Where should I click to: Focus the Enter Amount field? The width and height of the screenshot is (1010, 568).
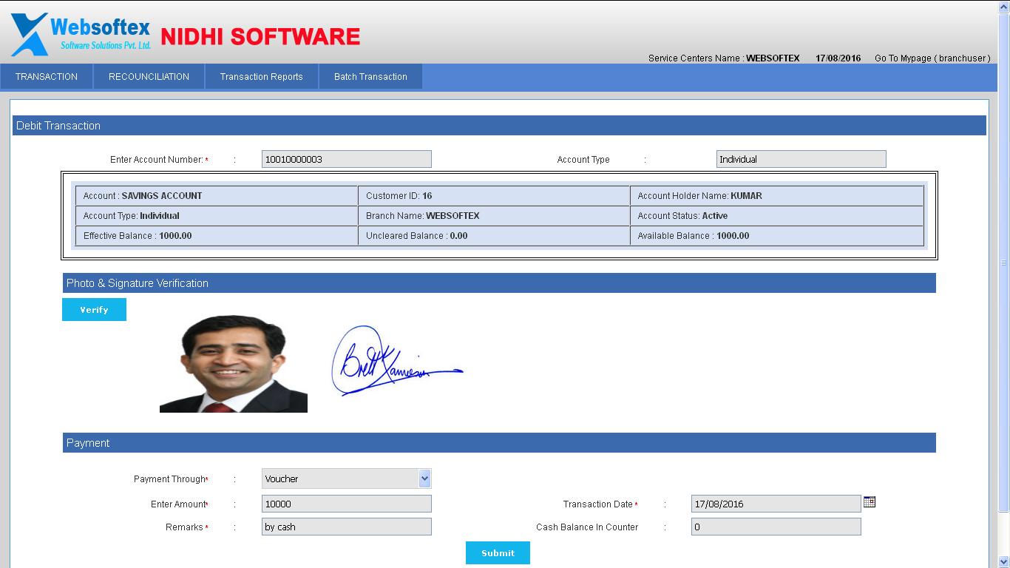pos(346,504)
